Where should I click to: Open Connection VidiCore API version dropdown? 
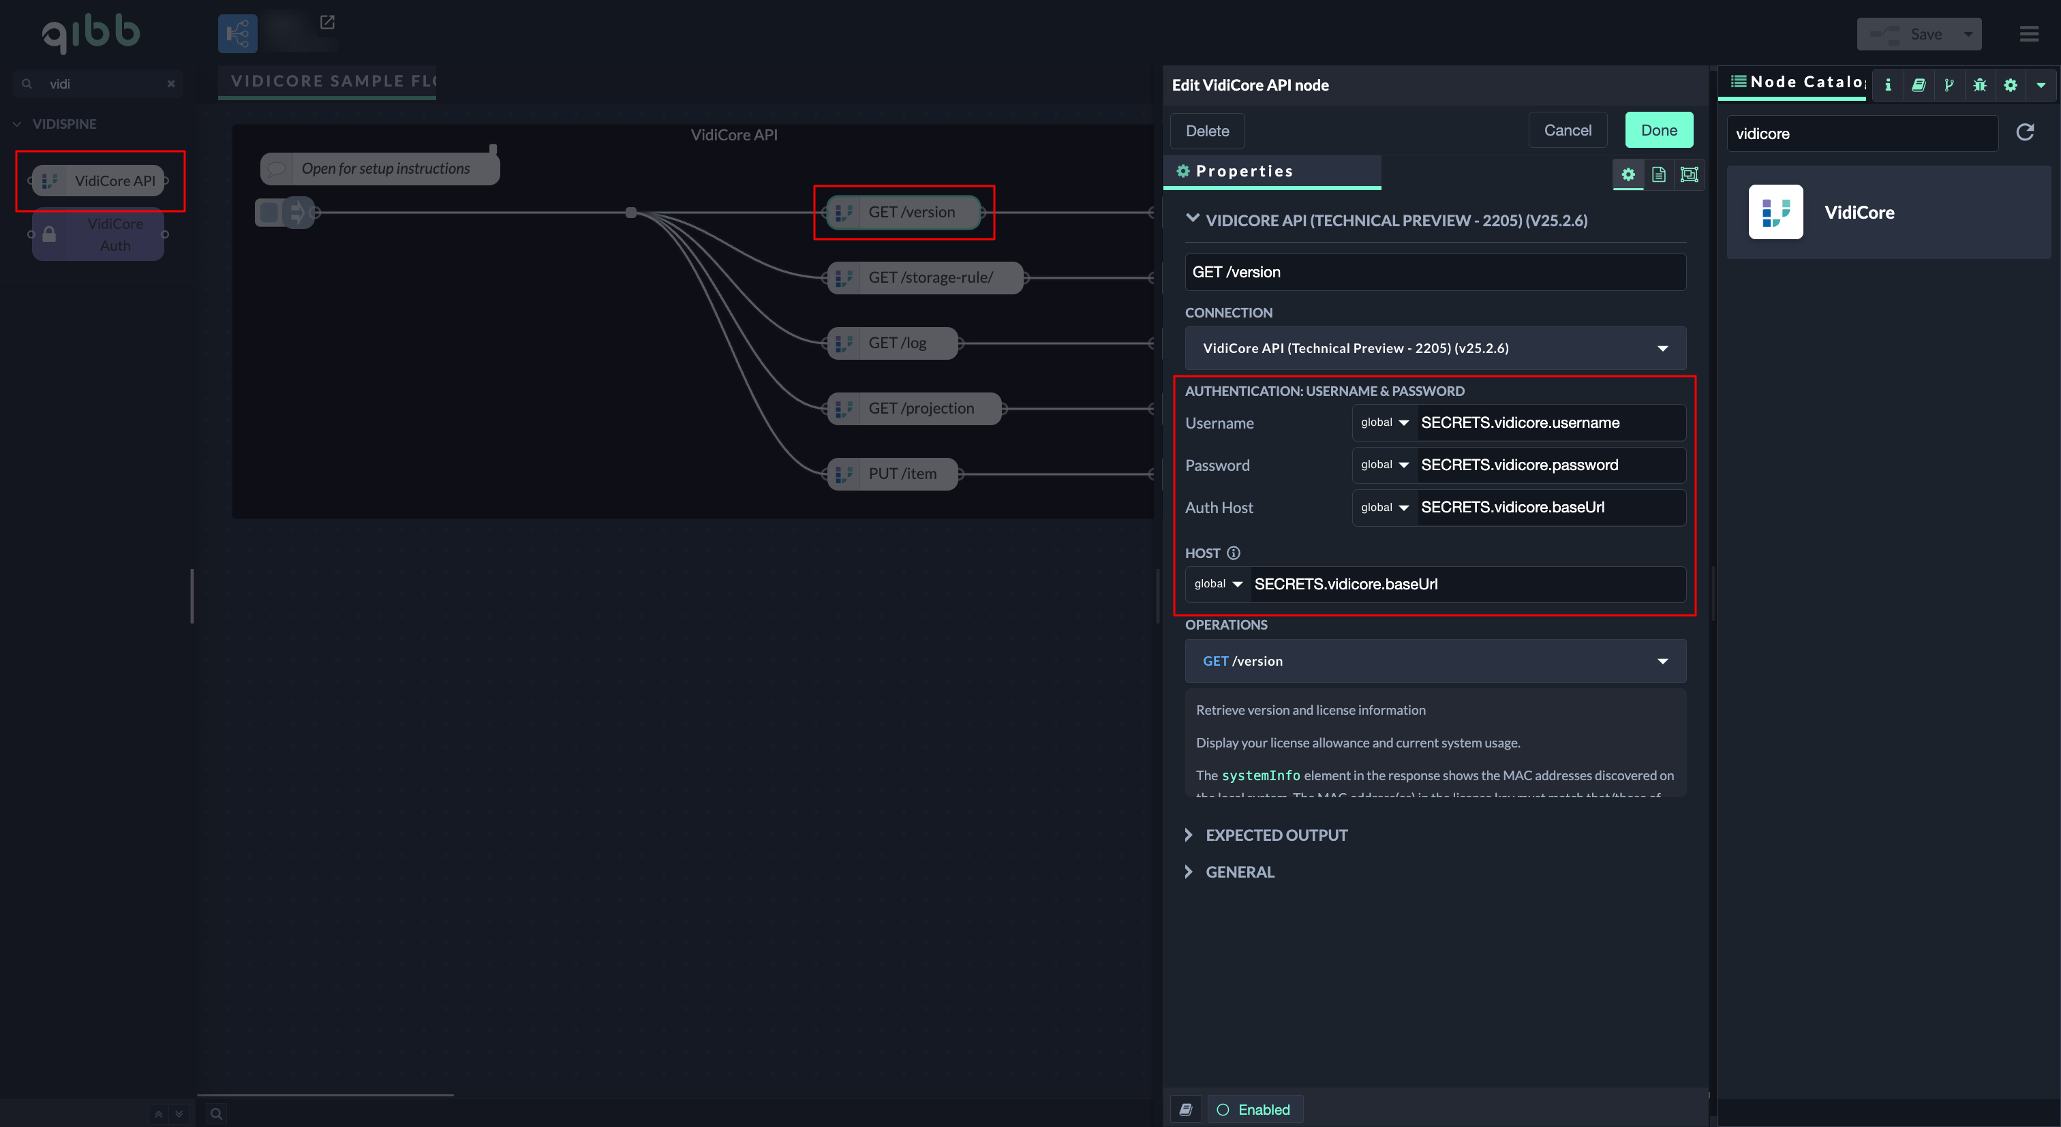click(1435, 348)
